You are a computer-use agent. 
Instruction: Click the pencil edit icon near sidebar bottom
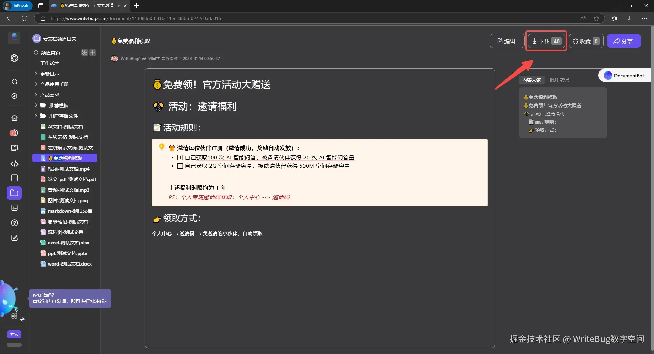coord(14,238)
